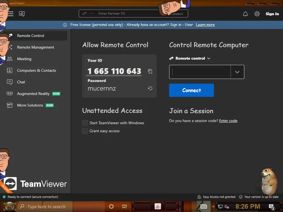The image size is (283, 212).
Task: Select Remote Management in the sidebar
Action: point(35,47)
